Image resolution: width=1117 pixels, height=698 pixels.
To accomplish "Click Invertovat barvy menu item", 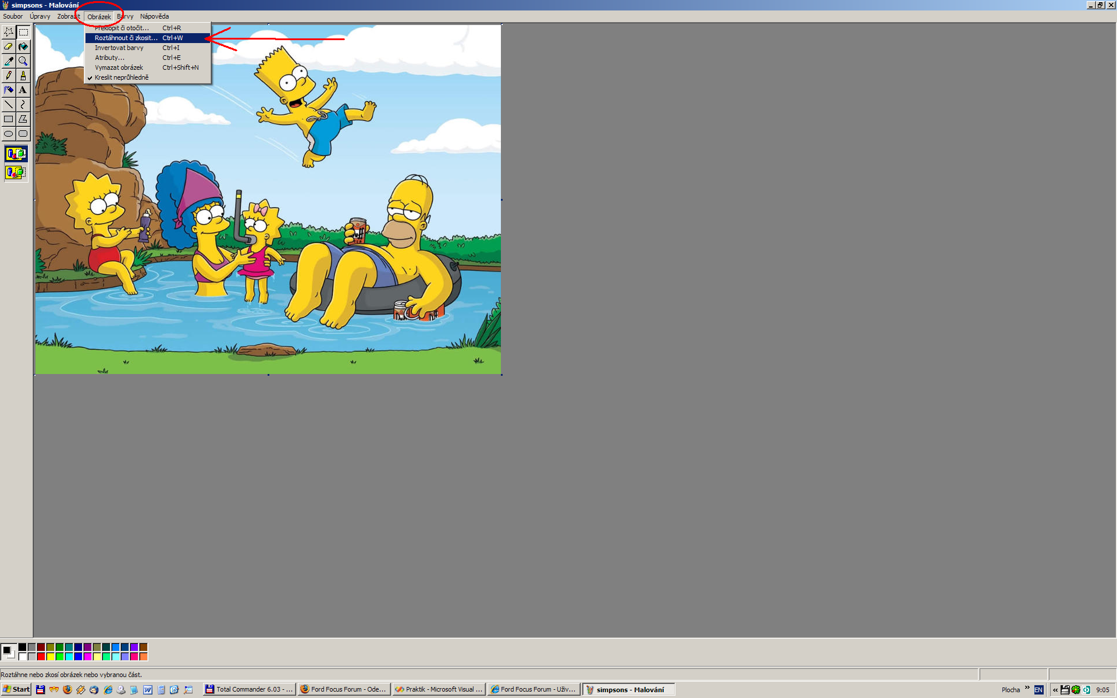I will click(119, 48).
